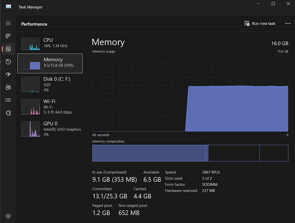Open the App history page icon

click(x=8, y=62)
